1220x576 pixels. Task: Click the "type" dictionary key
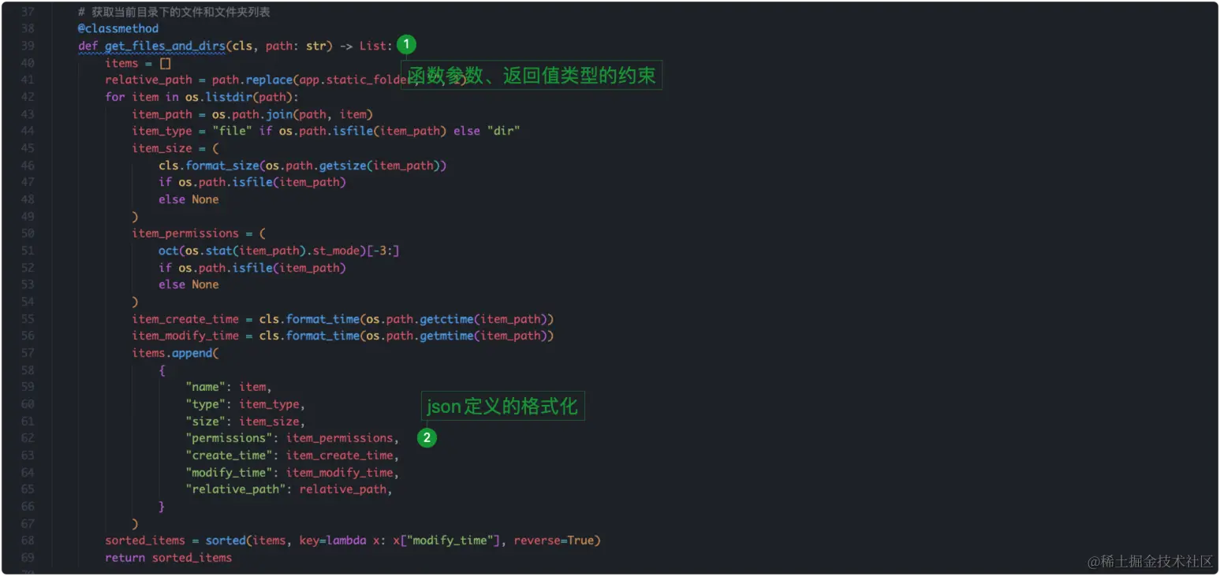click(x=205, y=404)
